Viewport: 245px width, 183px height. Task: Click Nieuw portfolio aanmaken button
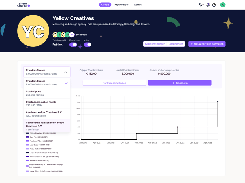tap(207, 44)
